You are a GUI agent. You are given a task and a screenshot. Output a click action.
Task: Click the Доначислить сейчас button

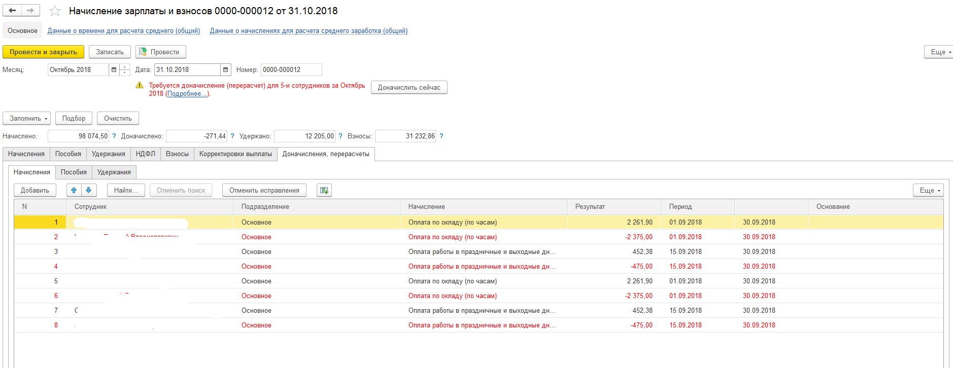click(409, 88)
